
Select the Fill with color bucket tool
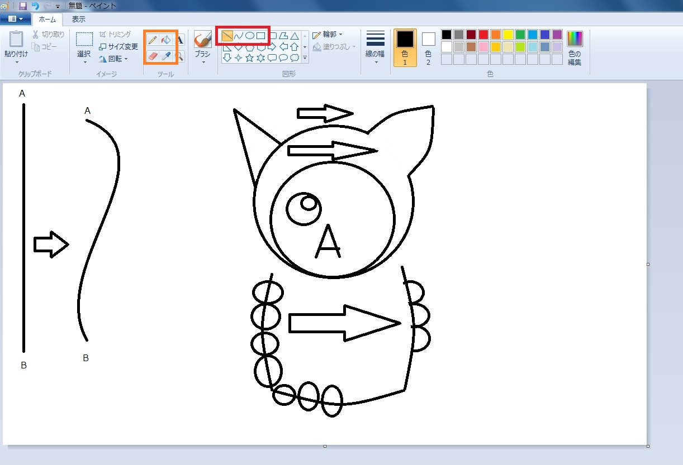(166, 40)
